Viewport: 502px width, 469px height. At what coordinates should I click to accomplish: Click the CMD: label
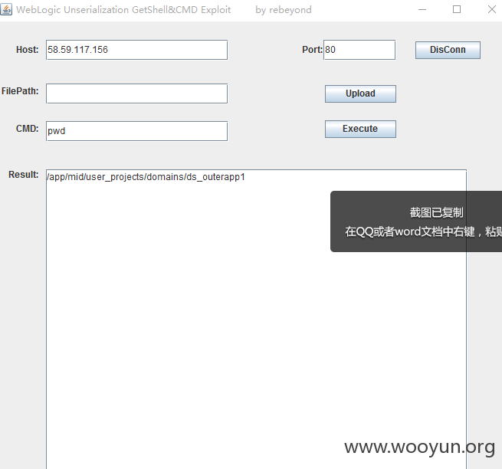[28, 129]
